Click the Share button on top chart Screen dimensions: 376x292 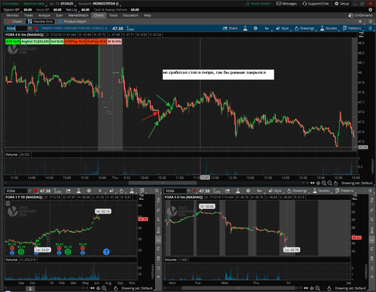click(230, 28)
